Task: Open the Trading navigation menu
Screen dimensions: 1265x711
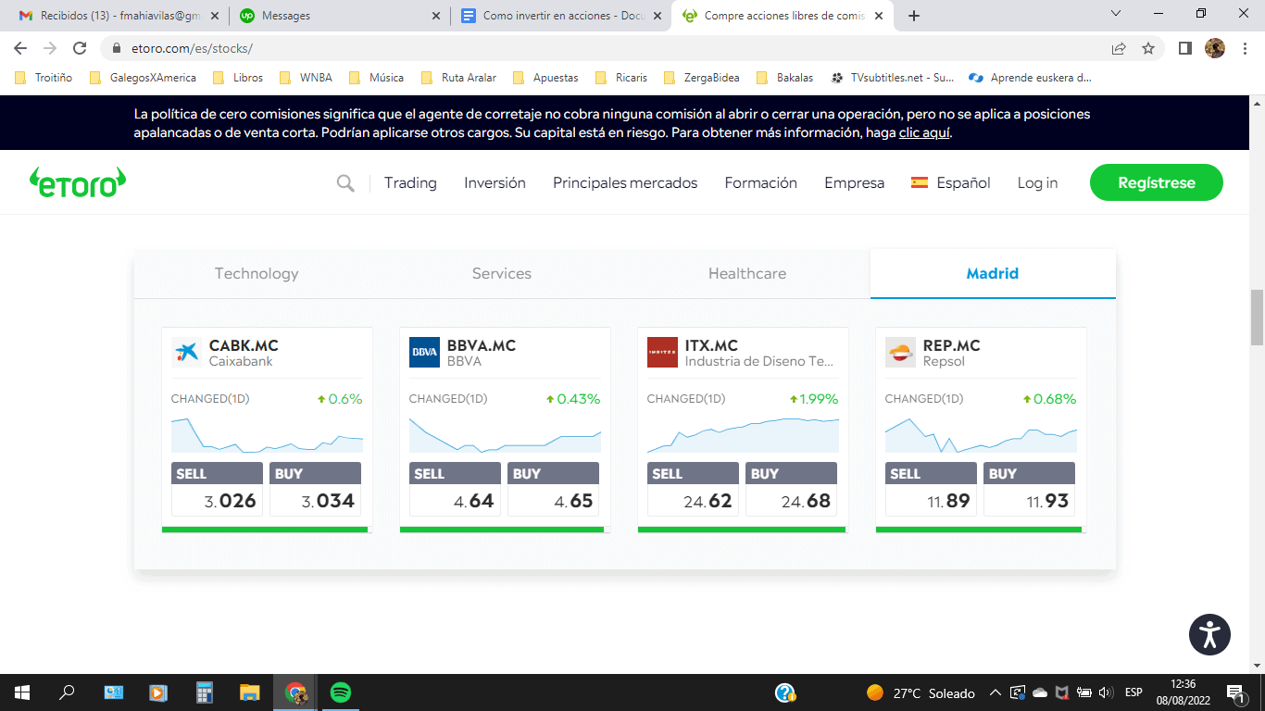Action: coord(410,182)
